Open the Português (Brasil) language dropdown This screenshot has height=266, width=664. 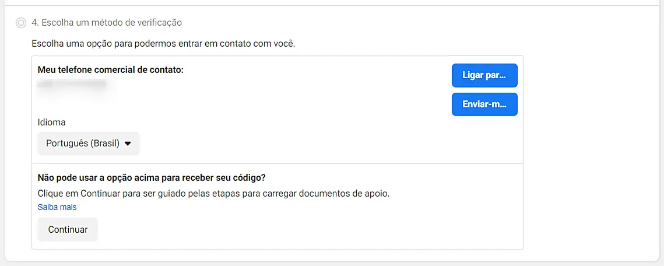tap(88, 143)
